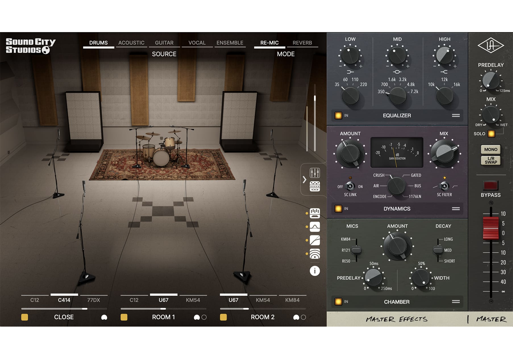Select the ENSEMBLE source tab
This screenshot has height=359, width=513.
230,43
